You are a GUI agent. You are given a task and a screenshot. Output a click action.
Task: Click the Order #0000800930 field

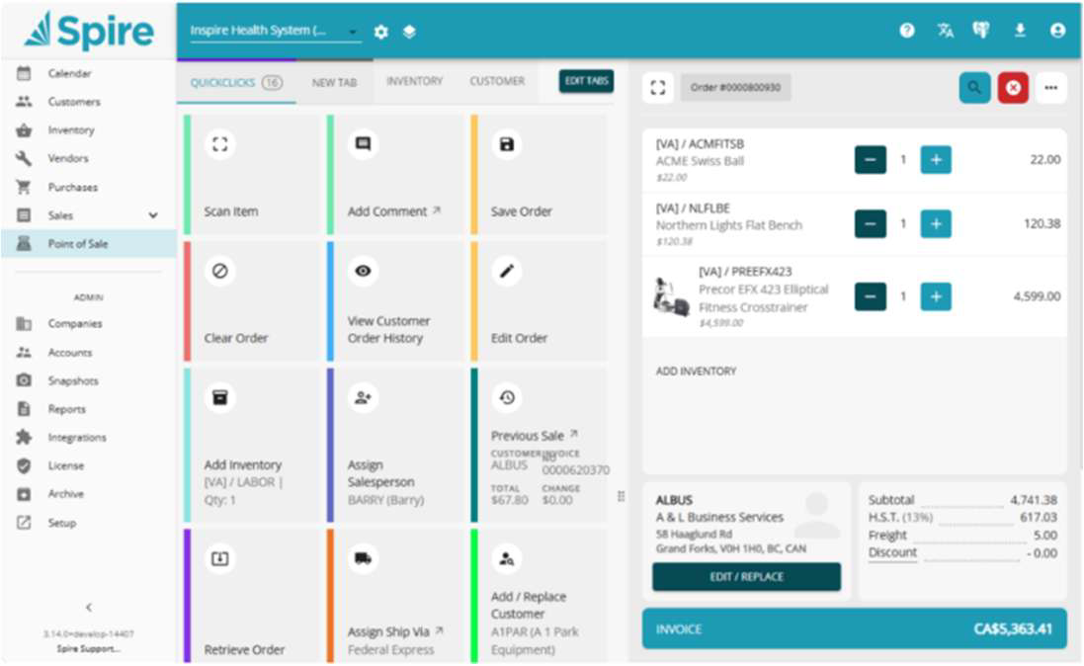pyautogui.click(x=735, y=88)
